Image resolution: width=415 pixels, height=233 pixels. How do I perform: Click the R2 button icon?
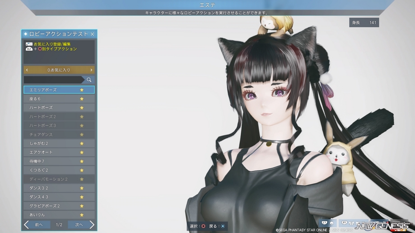(29, 49)
